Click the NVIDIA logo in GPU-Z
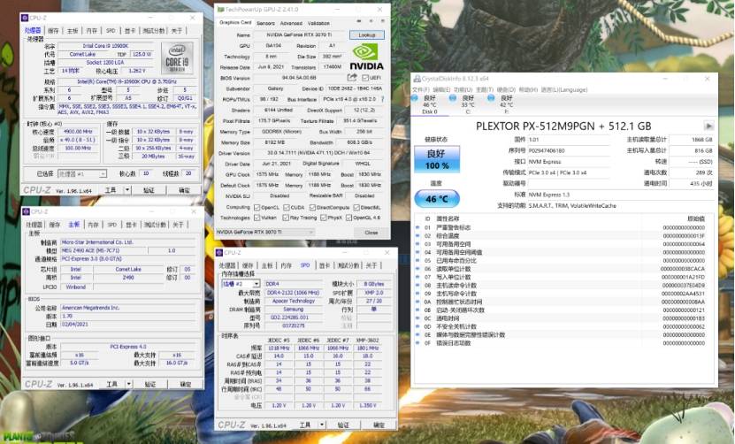This screenshot has width=735, height=444. [366, 57]
